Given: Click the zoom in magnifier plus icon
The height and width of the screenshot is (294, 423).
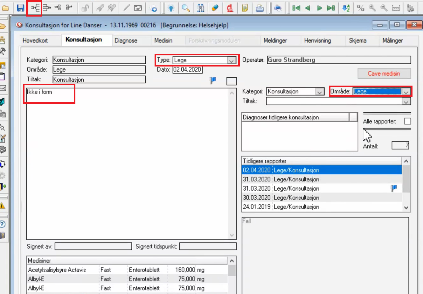Looking at the screenshot, I should [x=372, y=8].
